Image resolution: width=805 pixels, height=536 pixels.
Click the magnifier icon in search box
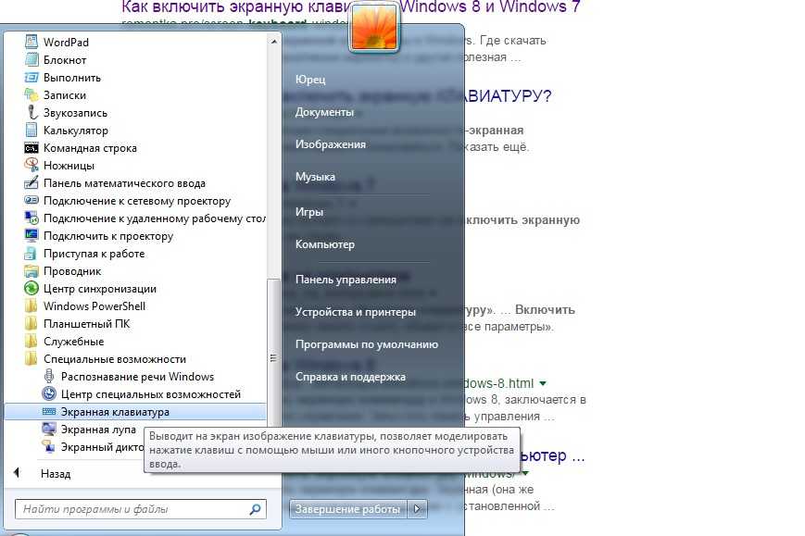coord(255,509)
